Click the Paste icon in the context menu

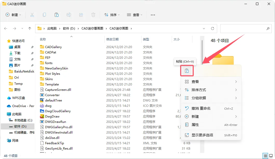tap(187, 71)
